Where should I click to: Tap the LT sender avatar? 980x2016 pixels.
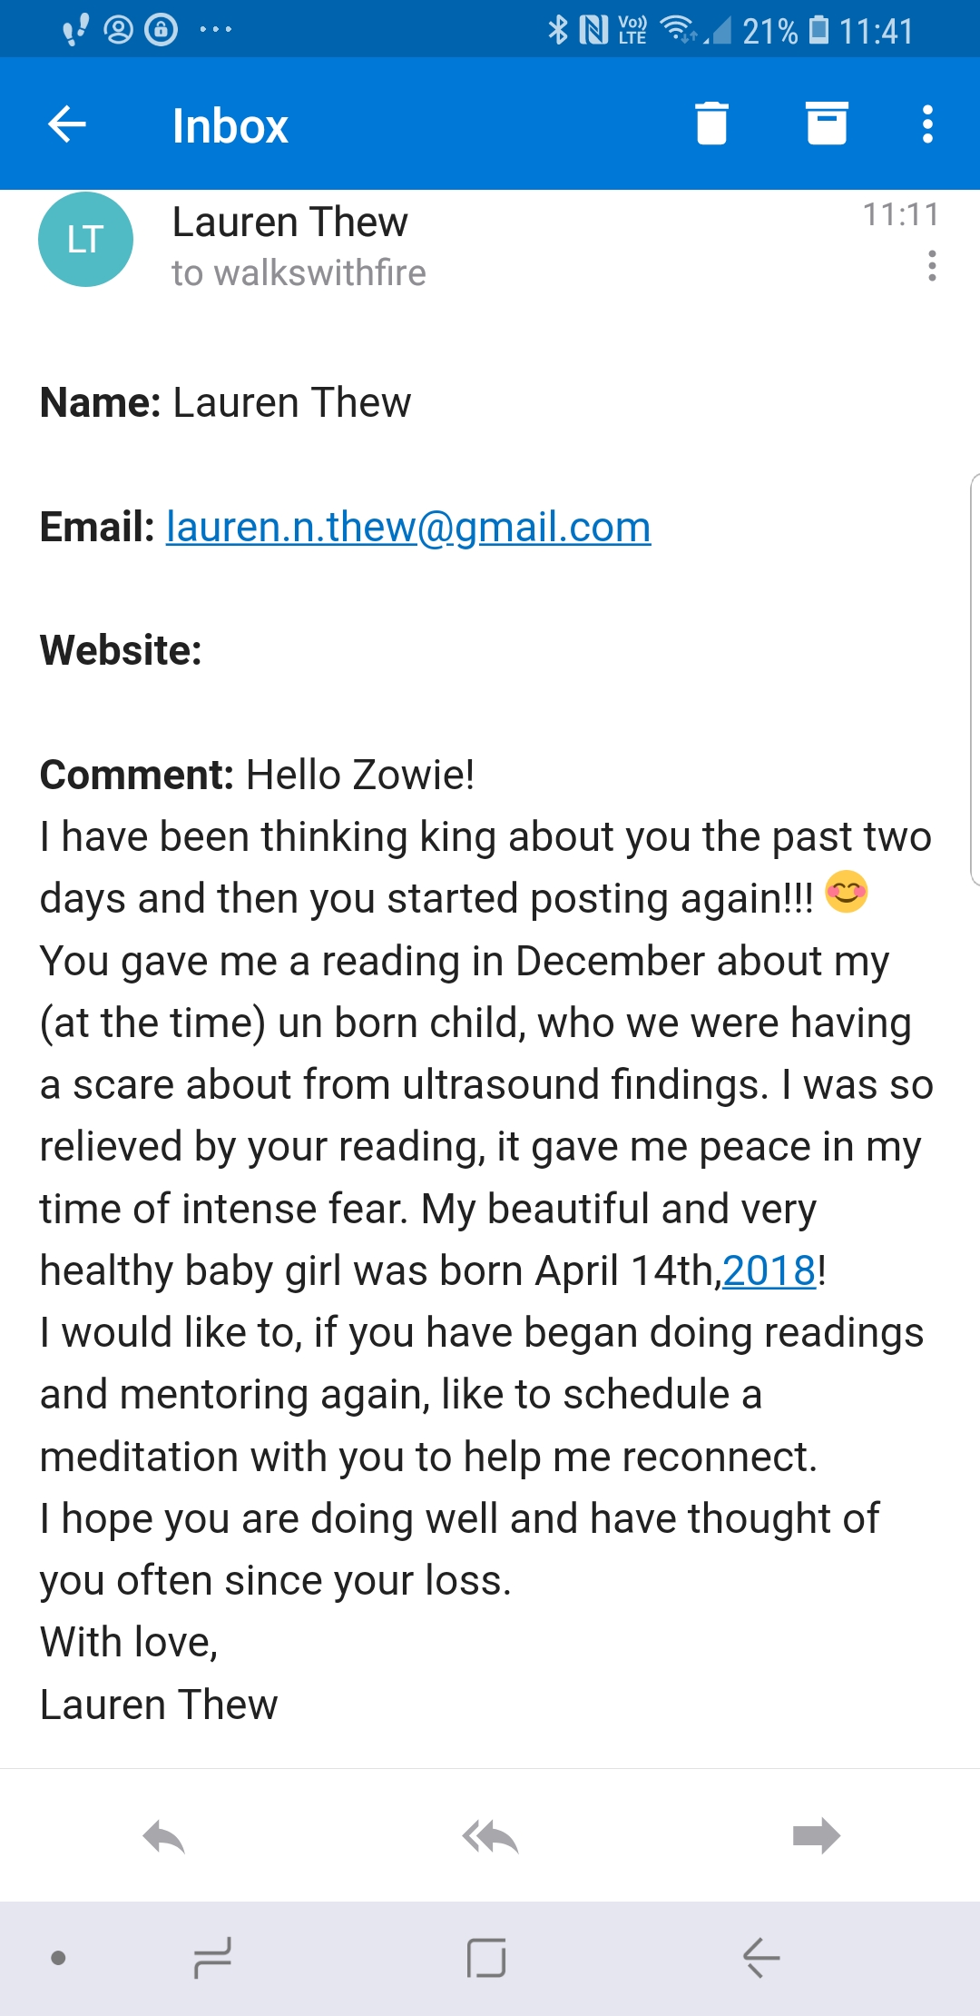85,240
